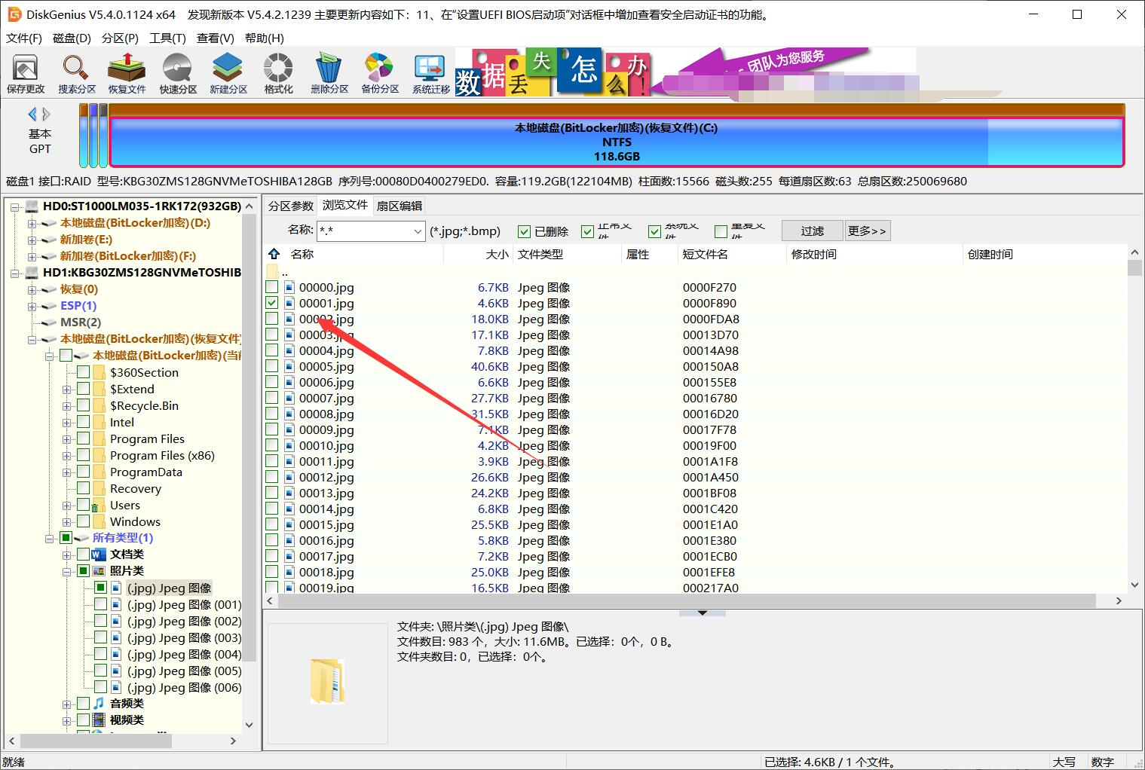Expand the 恢复(0) partition node
The image size is (1145, 770).
(x=32, y=289)
